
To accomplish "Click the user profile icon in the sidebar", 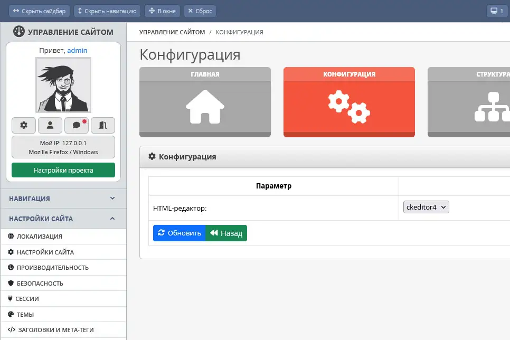I will click(50, 125).
